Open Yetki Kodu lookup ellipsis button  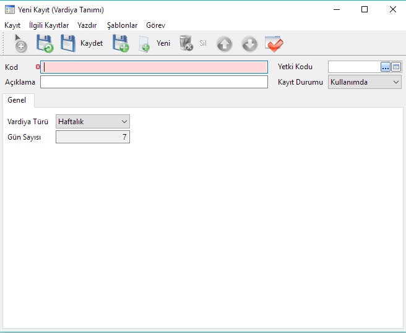(386, 67)
